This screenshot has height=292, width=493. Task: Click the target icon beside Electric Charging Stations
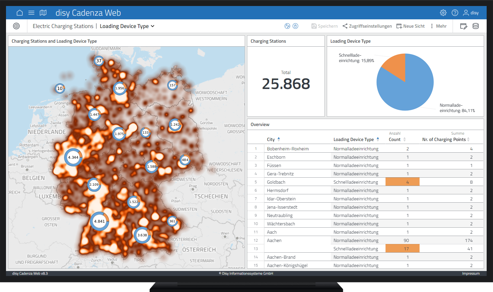coord(16,26)
